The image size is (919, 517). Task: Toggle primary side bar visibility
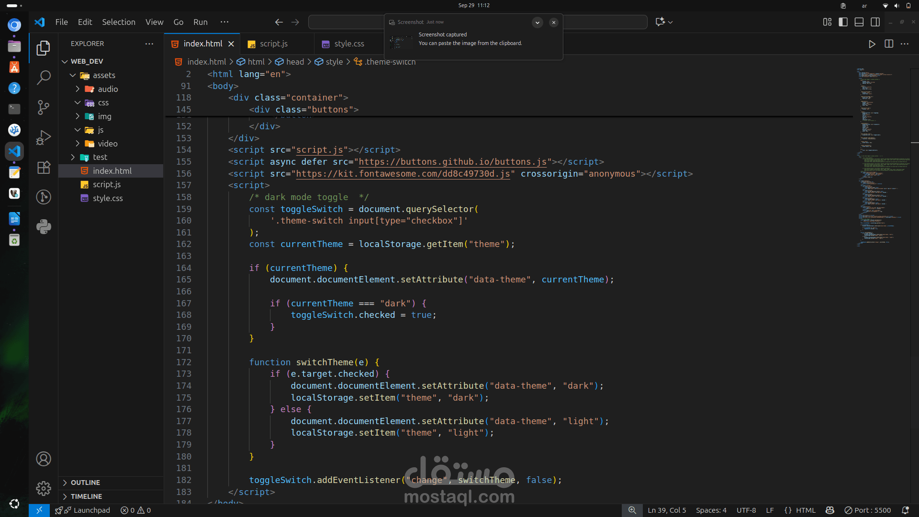pos(843,22)
